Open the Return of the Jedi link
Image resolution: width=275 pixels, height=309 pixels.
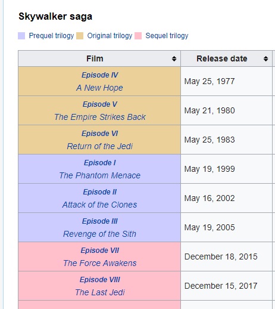(x=99, y=146)
